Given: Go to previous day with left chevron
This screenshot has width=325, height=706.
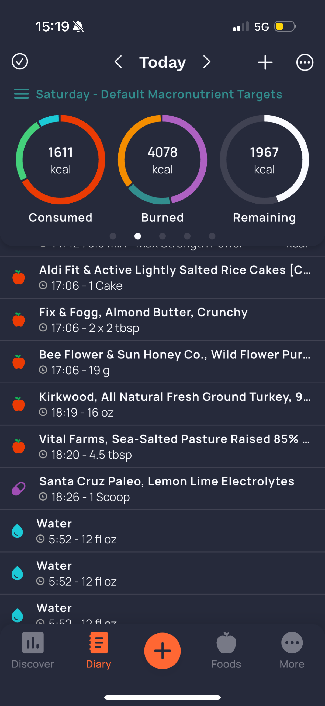Looking at the screenshot, I should [x=118, y=62].
